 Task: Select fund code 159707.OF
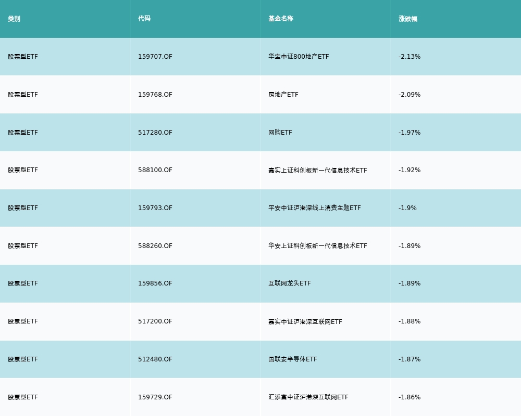click(155, 57)
